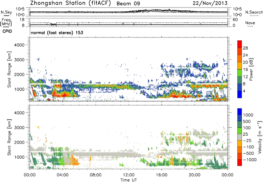Select the '100' value on Velocity colorbar
This screenshot has height=182, width=263.
(x=247, y=128)
